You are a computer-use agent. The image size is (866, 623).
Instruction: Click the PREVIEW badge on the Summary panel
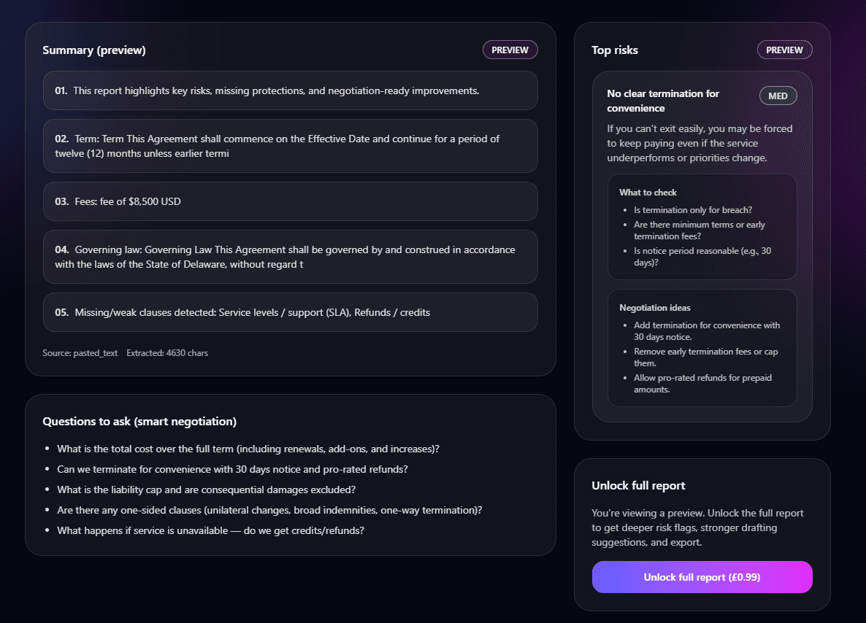point(510,50)
